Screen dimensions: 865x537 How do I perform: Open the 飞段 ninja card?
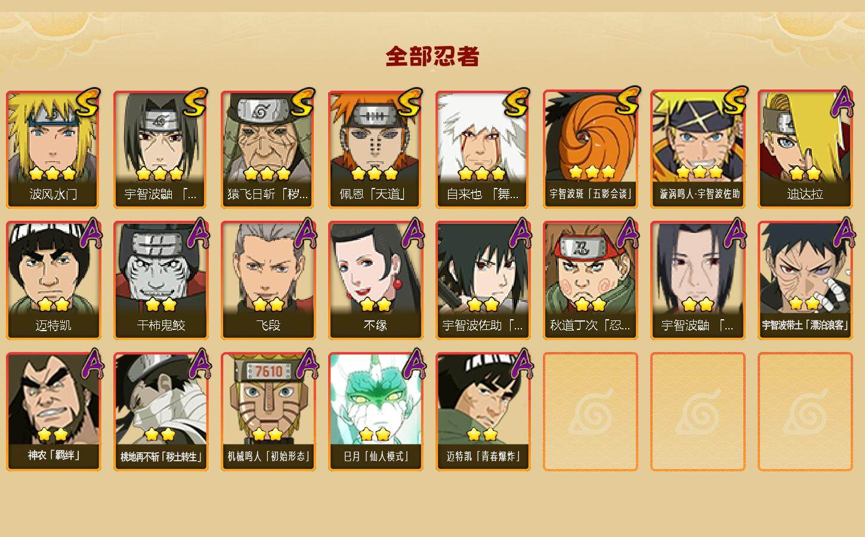pyautogui.click(x=268, y=280)
